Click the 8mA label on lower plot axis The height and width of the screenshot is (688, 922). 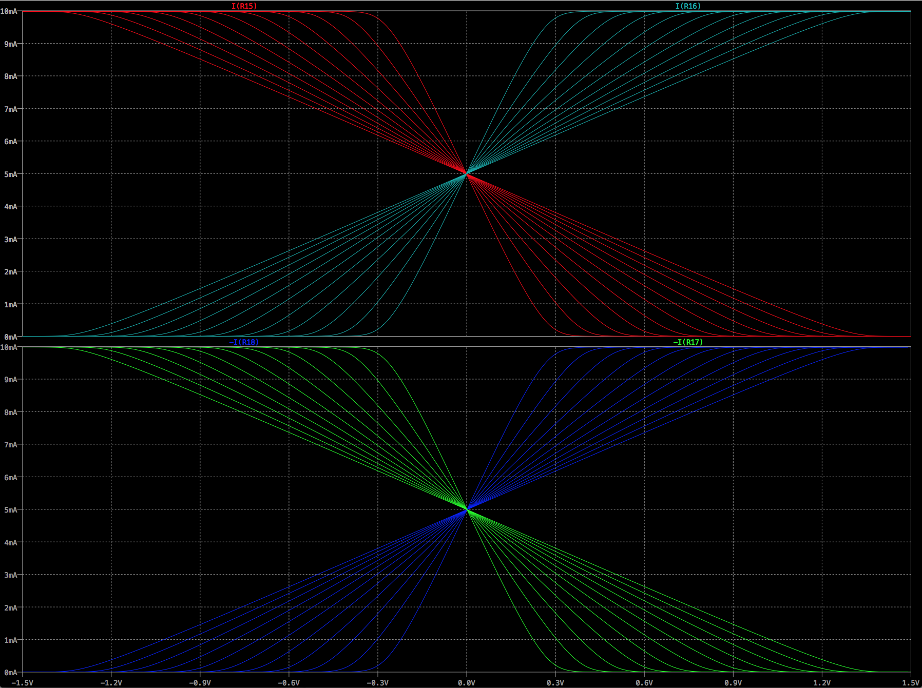click(11, 412)
